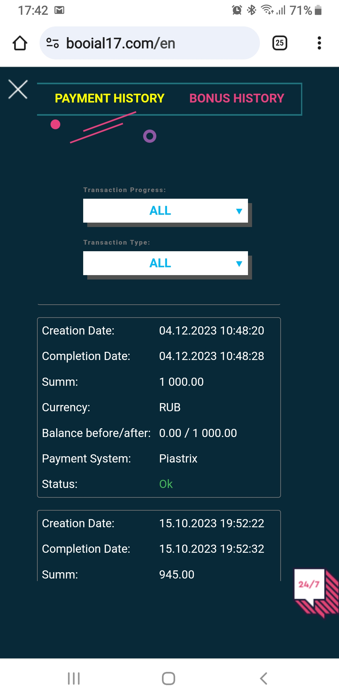
Task: Tap the Android back navigation arrow
Action: 264,679
